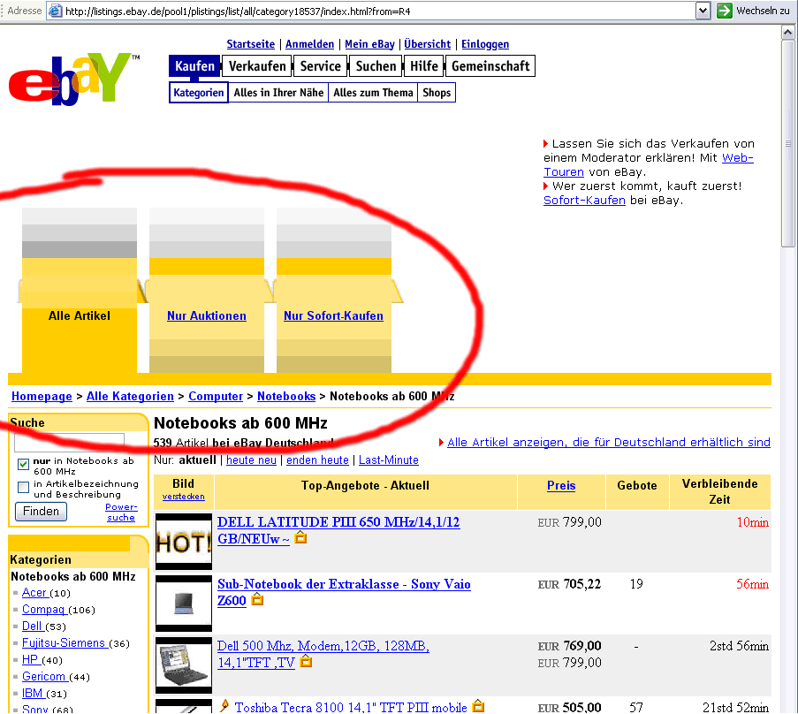Open the Alles in Ihrer Nähe sub-tab
The width and height of the screenshot is (798, 714).
tap(278, 93)
